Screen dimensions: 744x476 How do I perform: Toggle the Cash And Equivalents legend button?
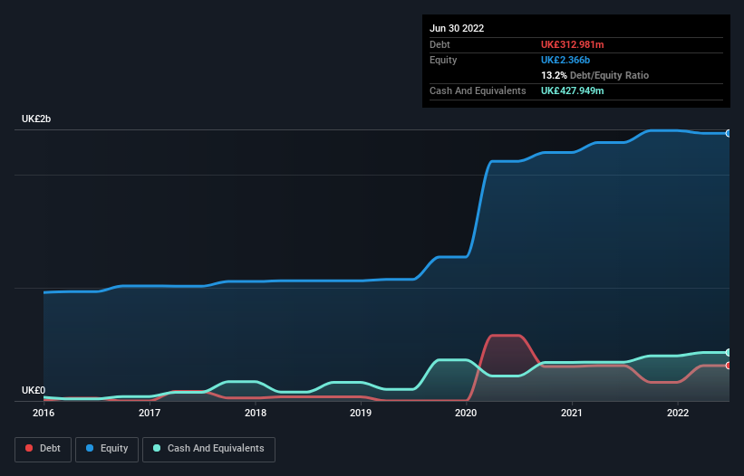tap(208, 449)
